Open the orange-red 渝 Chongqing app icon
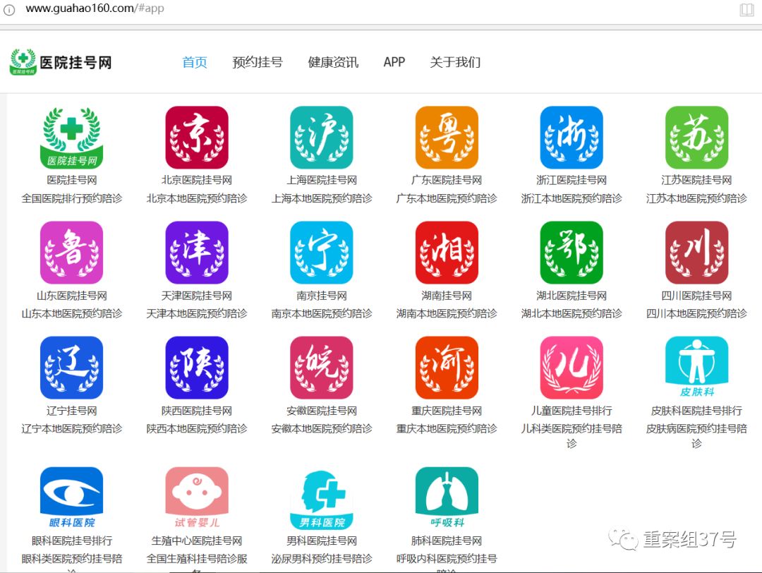762x573 pixels. [x=447, y=368]
